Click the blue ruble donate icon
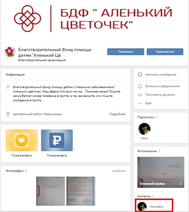Screen dimensions: 189x212 (57, 140)
